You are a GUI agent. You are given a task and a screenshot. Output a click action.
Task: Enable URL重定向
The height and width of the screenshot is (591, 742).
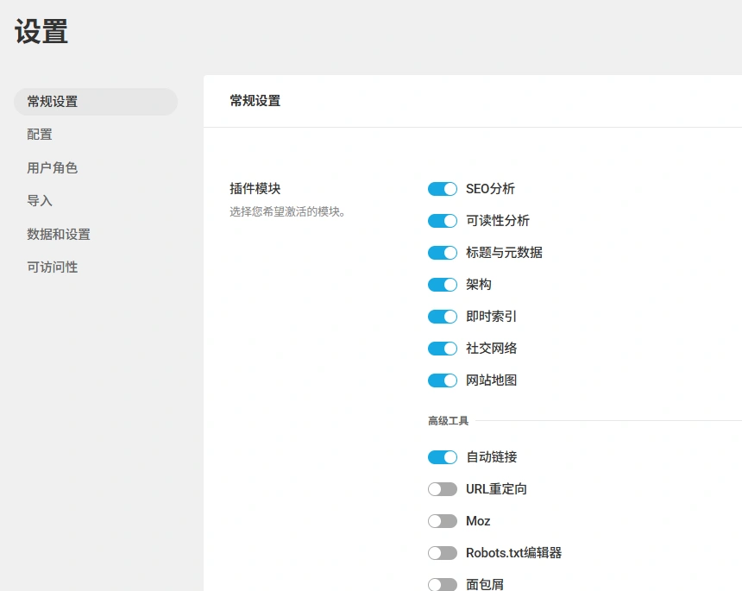[x=442, y=488]
